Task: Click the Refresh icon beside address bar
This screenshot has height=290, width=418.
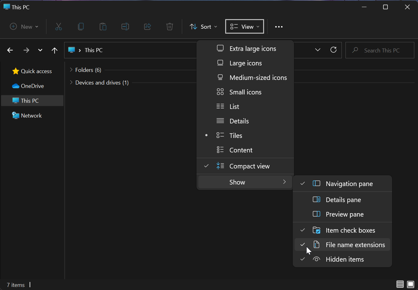Action: pyautogui.click(x=333, y=50)
